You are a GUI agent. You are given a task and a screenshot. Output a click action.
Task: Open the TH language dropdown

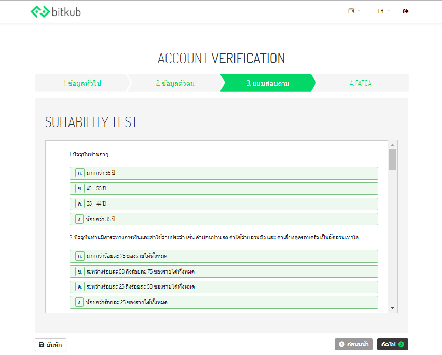[x=383, y=11]
